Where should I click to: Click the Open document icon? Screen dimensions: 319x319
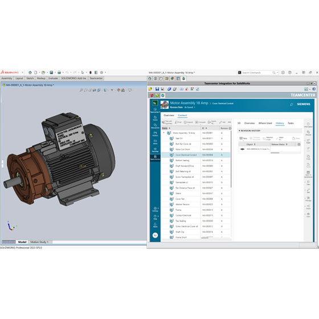click(43, 72)
